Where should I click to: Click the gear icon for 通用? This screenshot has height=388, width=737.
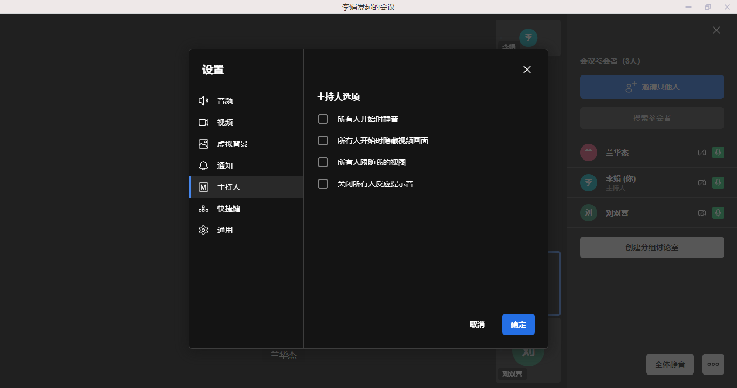[x=203, y=230]
